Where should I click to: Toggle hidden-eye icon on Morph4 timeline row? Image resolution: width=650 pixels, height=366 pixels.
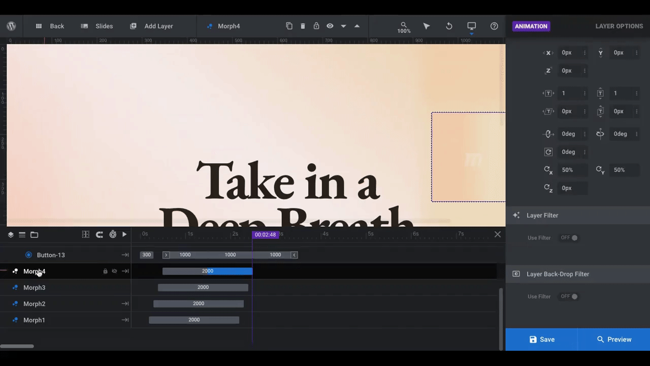coord(114,271)
